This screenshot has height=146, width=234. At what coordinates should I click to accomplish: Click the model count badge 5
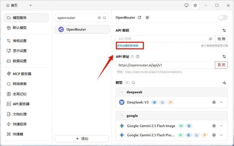coord(127,82)
